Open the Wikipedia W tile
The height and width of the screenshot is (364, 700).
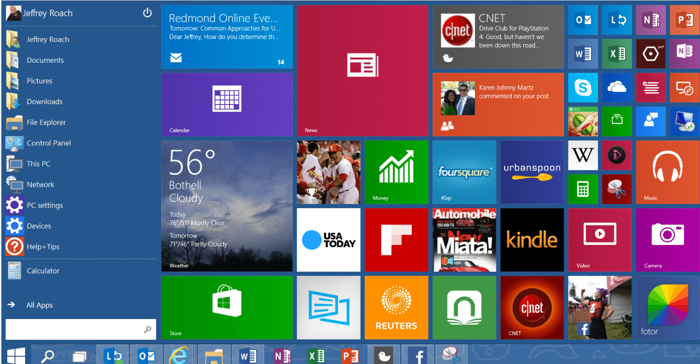583,155
